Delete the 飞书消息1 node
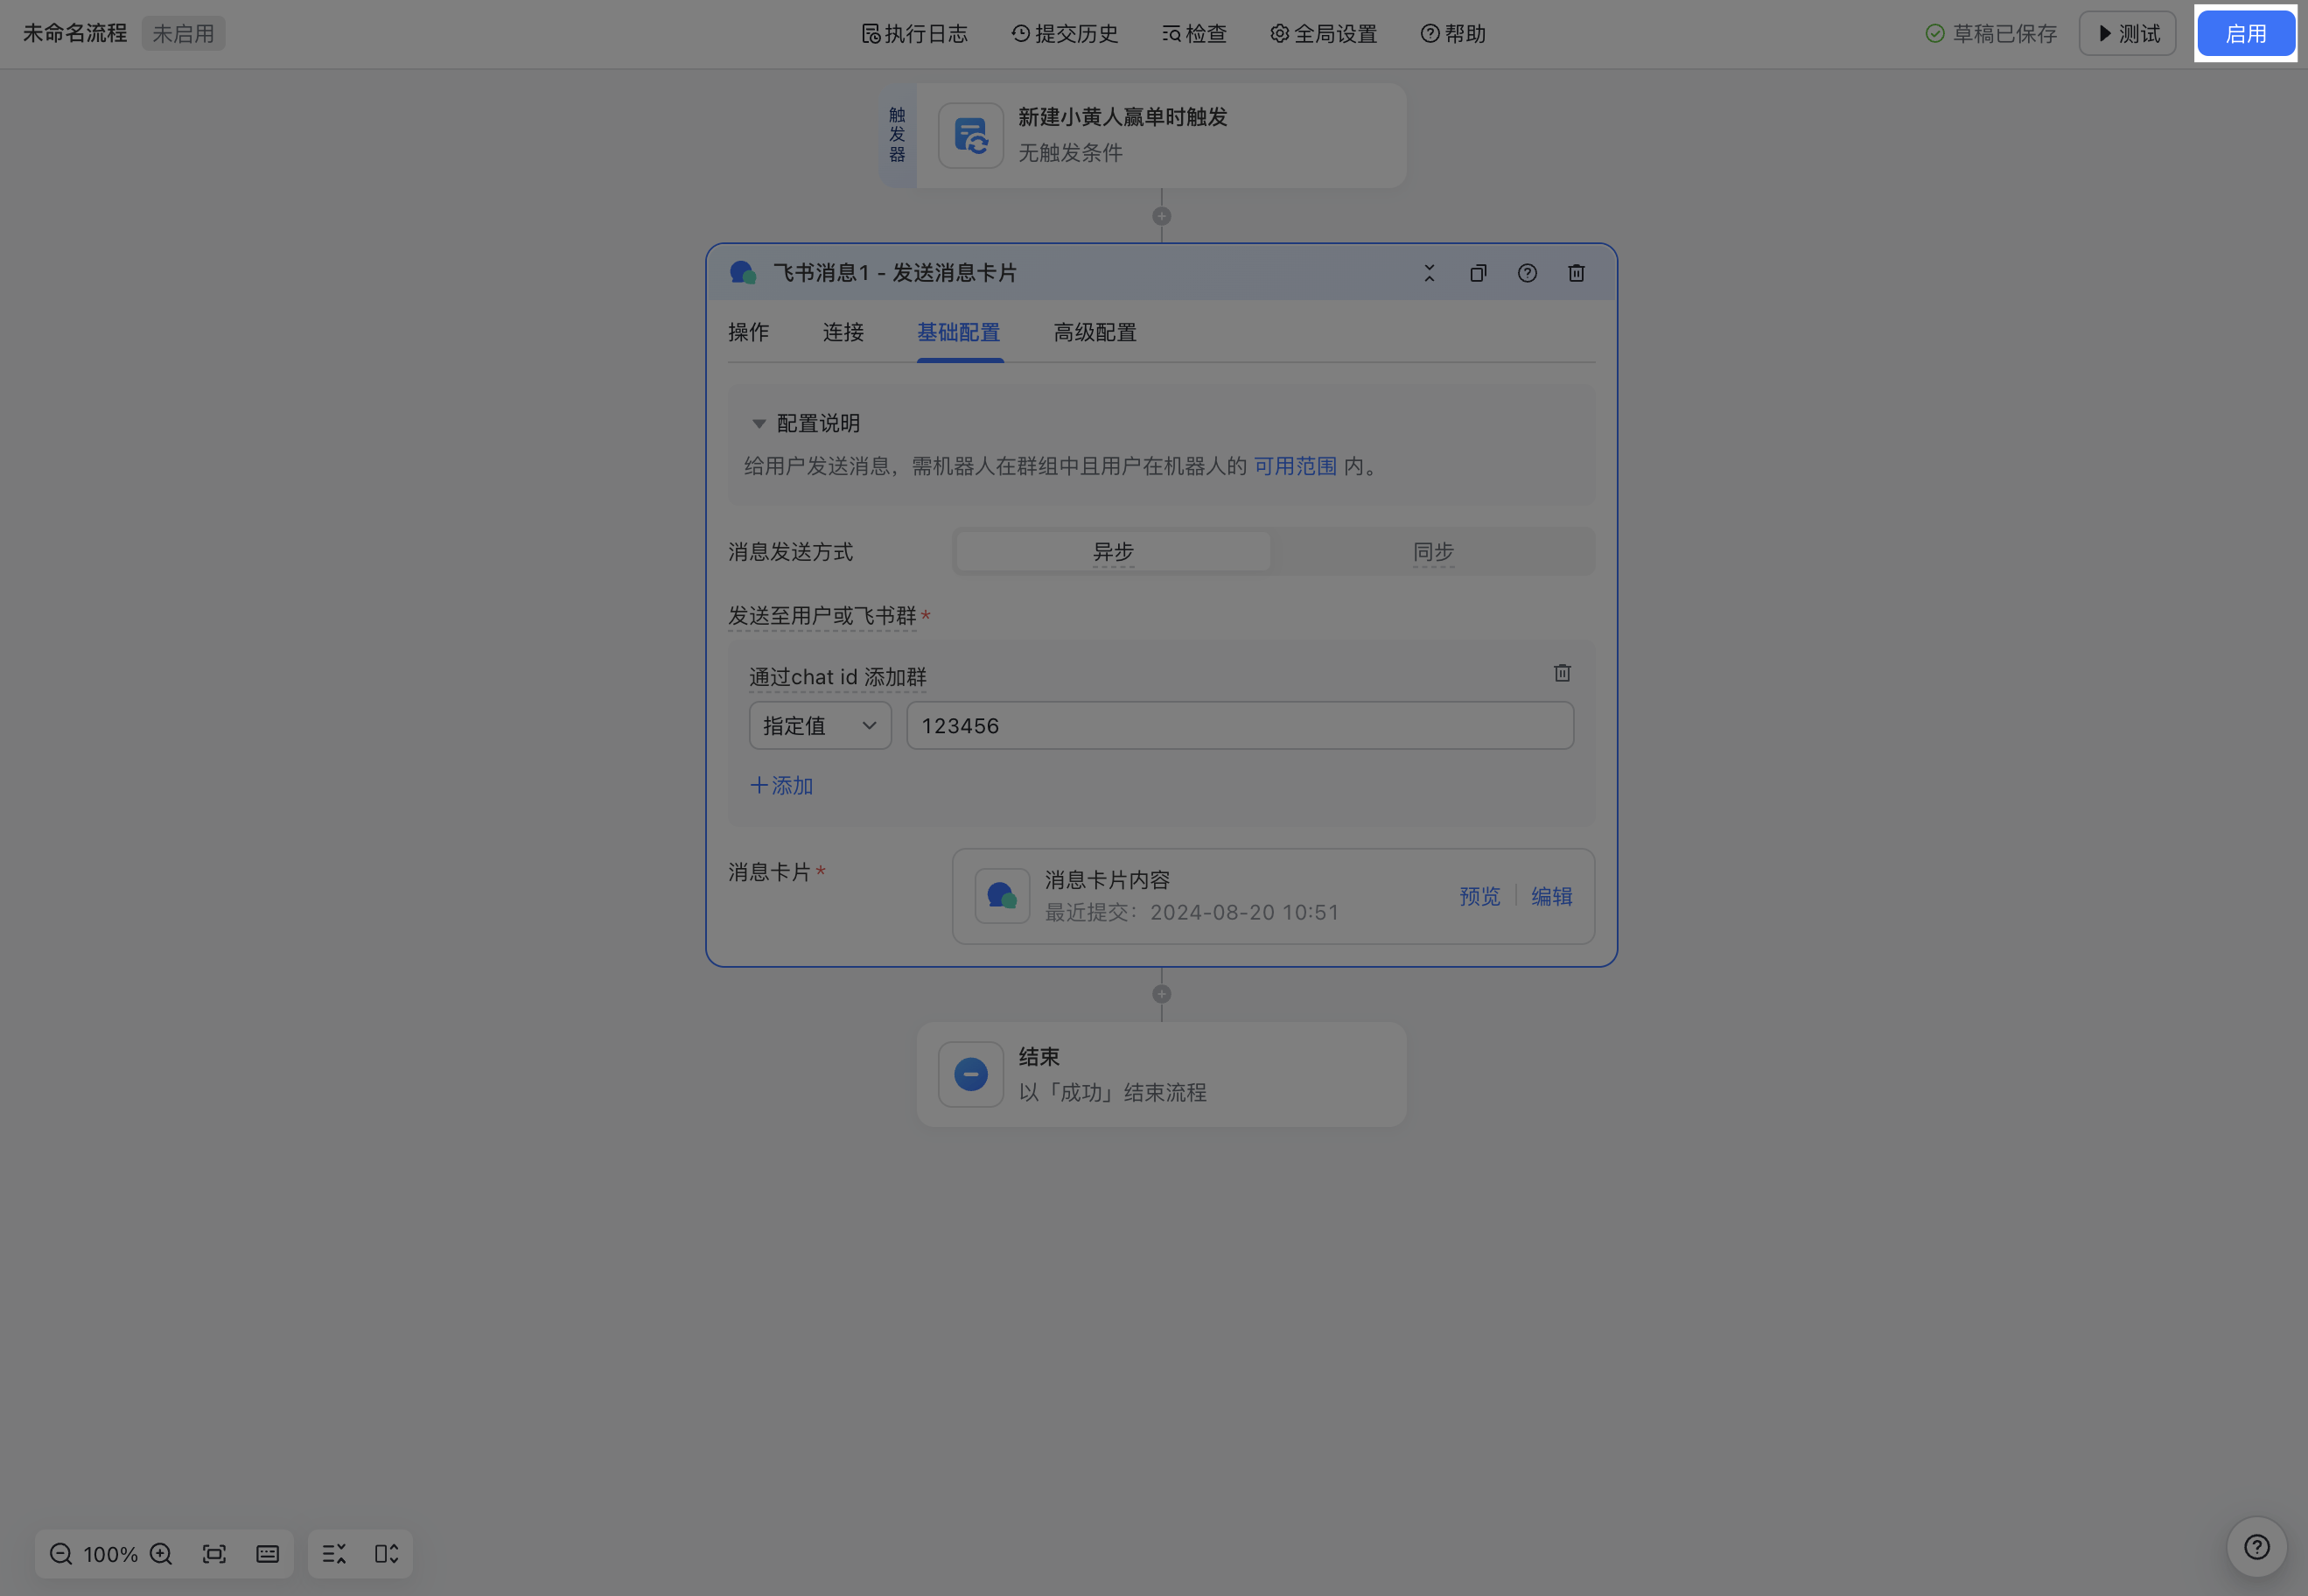The width and height of the screenshot is (2308, 1596). 1576,273
